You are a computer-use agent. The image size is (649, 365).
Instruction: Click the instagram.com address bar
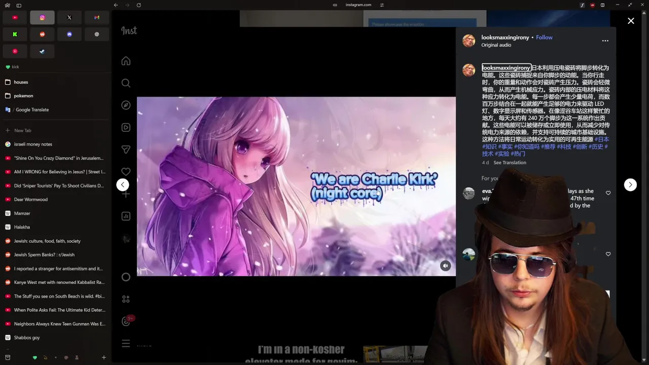click(358, 5)
